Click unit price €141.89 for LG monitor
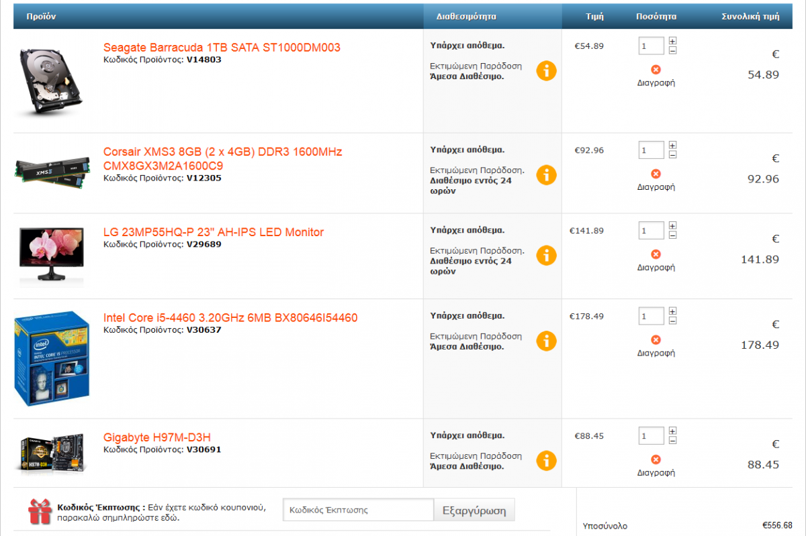The height and width of the screenshot is (536, 806). [x=586, y=230]
